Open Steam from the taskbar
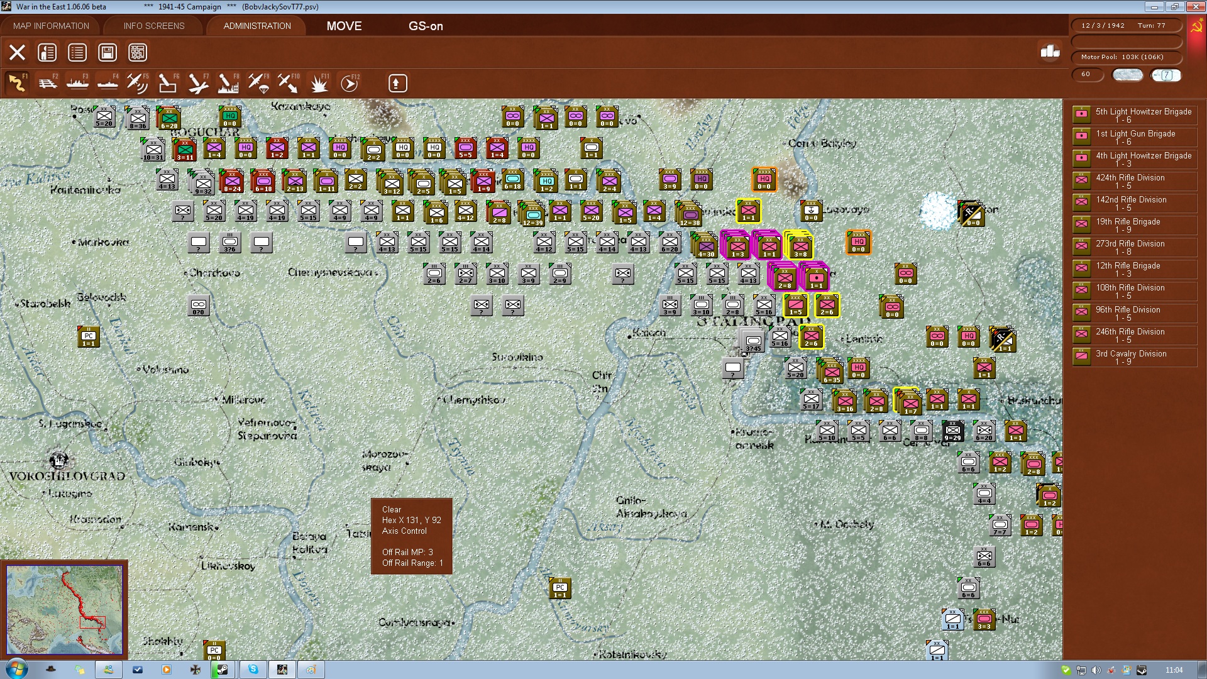Screen dimensions: 1207x679 [x=223, y=670]
